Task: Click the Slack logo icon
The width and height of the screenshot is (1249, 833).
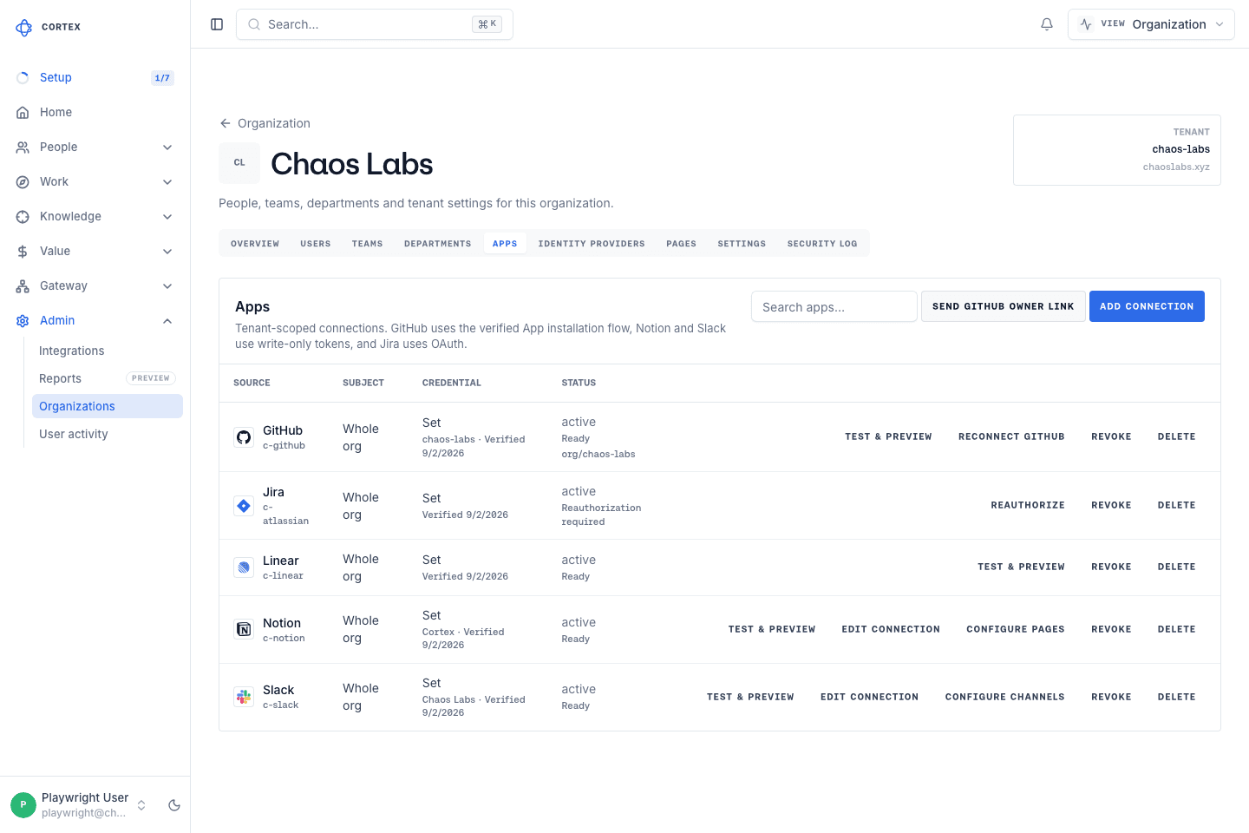Action: click(244, 697)
